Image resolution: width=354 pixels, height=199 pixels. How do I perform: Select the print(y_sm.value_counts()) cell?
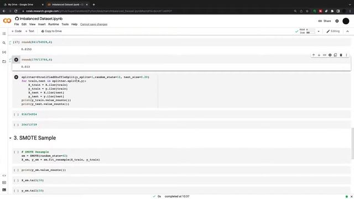coord(182,170)
